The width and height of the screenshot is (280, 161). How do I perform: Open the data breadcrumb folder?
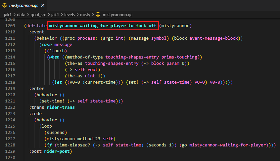click(x=21, y=15)
